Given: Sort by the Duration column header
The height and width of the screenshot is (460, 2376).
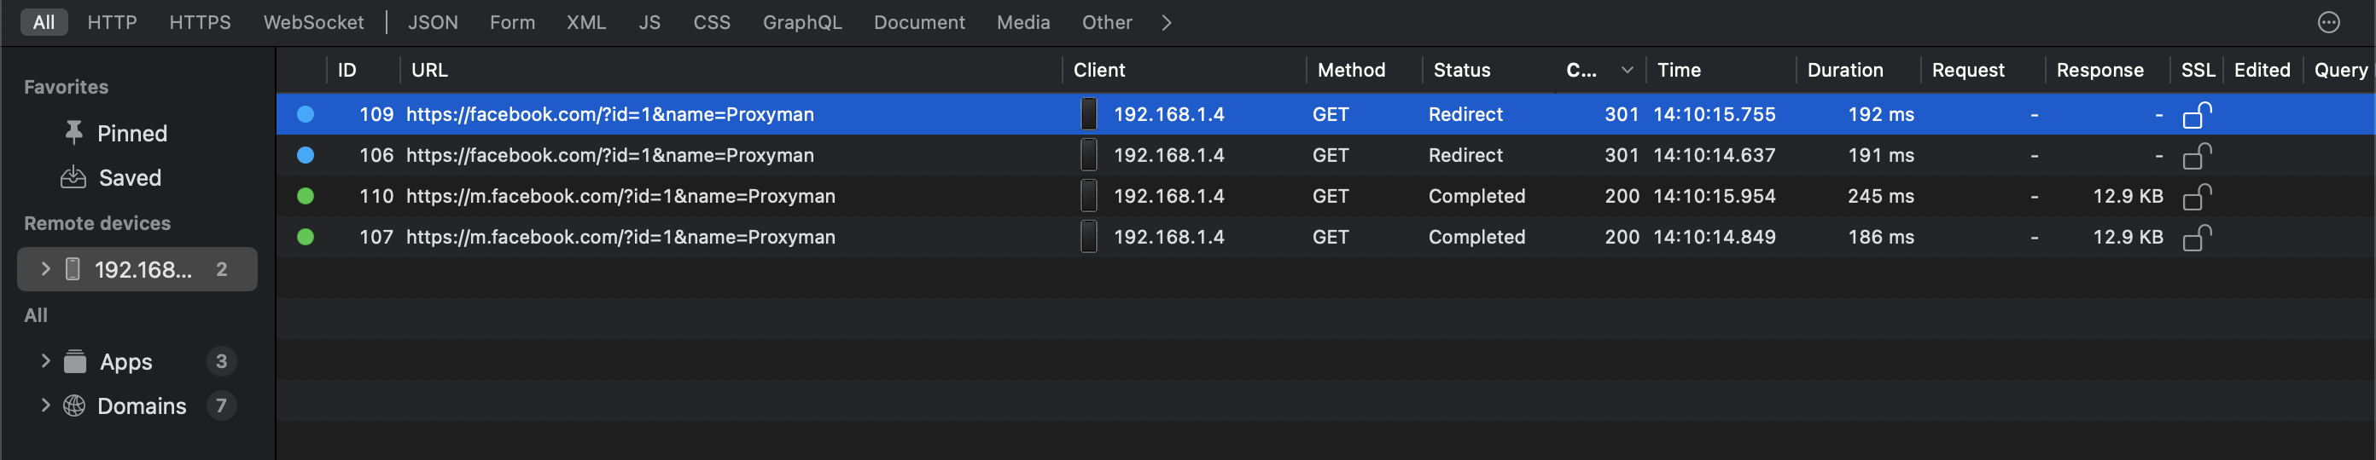Looking at the screenshot, I should pos(1844,70).
